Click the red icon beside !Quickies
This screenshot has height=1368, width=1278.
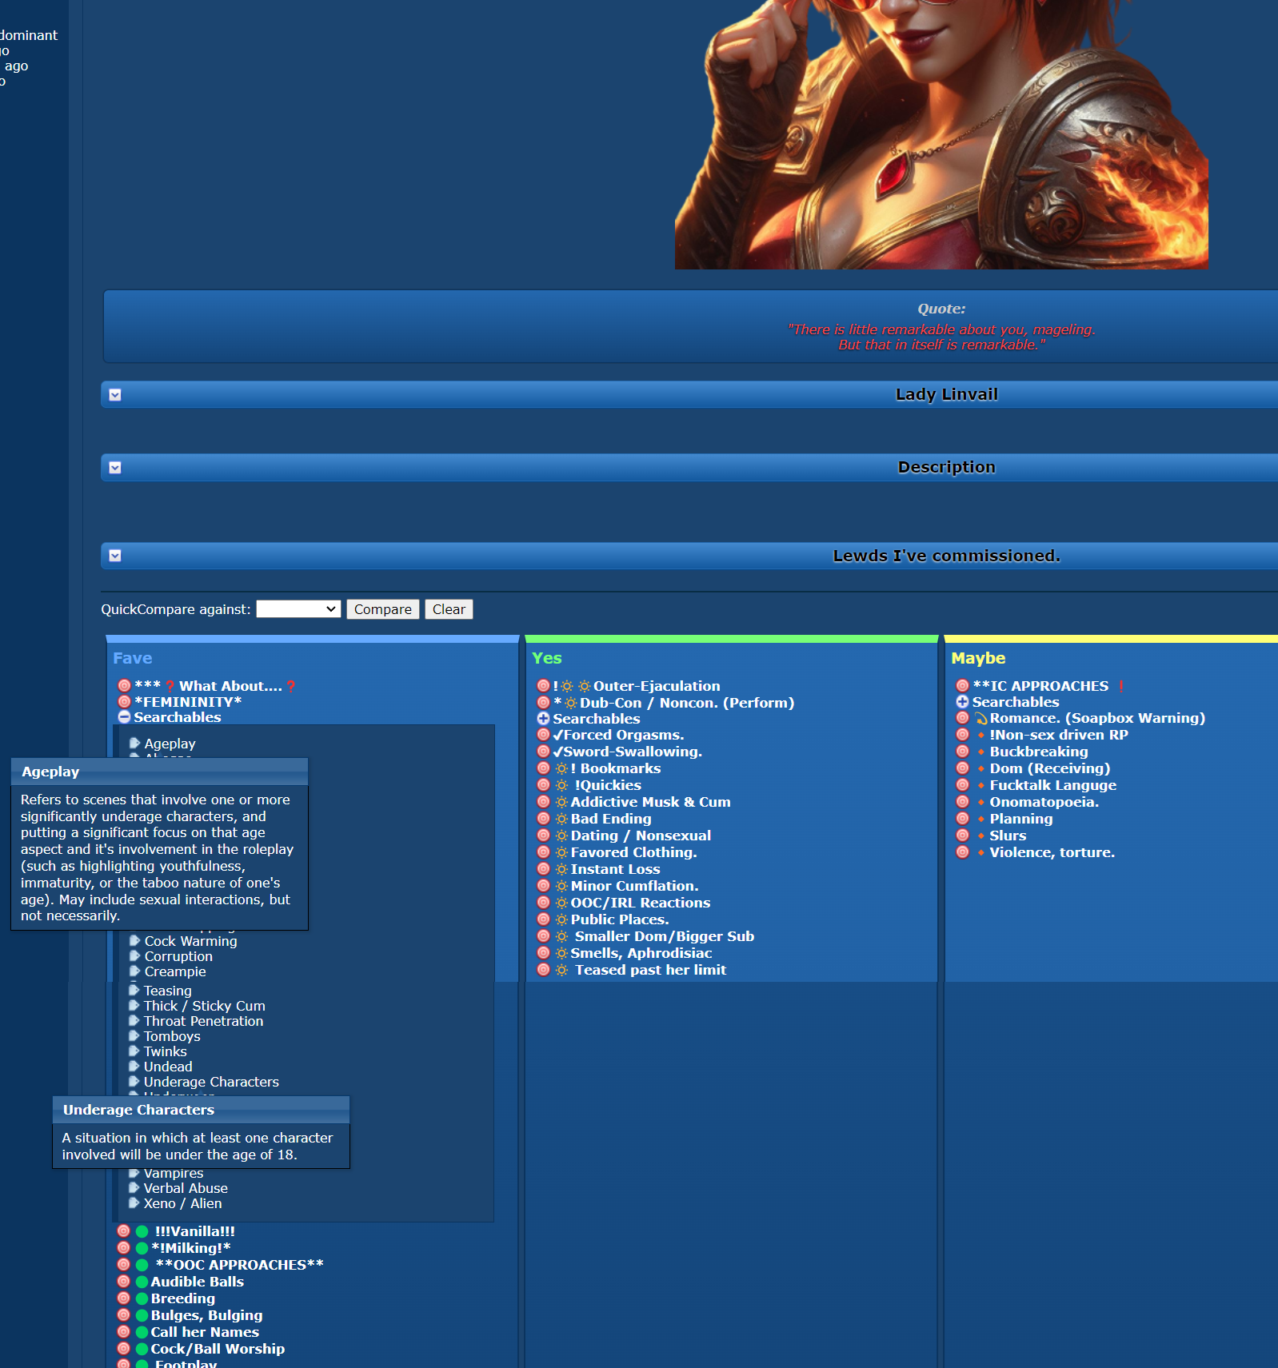pos(543,785)
